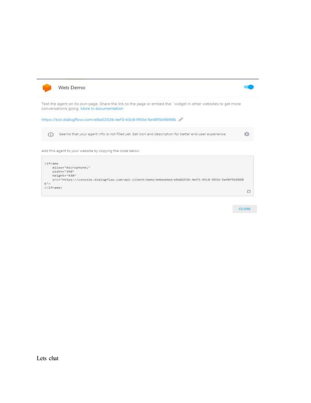Image resolution: width=311 pixels, height=403 pixels.
Task: Copy the iframe embed code with copy icon
Action: click(249, 191)
